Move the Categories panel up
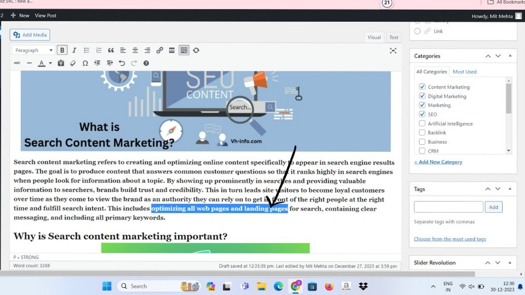 488,56
